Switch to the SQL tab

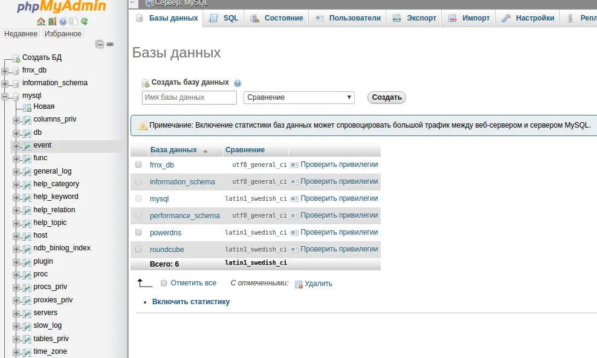pos(224,18)
